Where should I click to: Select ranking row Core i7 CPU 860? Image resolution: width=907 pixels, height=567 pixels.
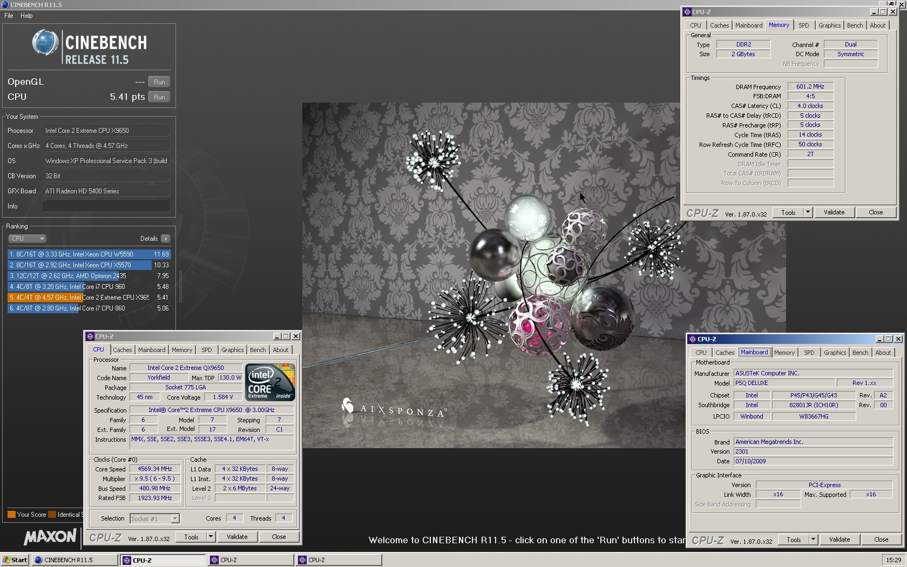pyautogui.click(x=89, y=308)
